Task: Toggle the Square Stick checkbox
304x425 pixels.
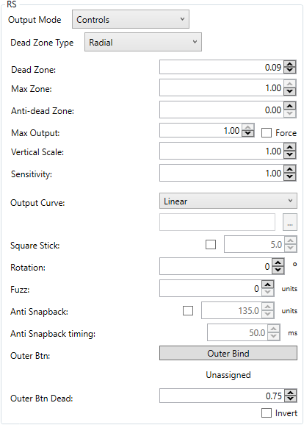Action: tap(211, 244)
